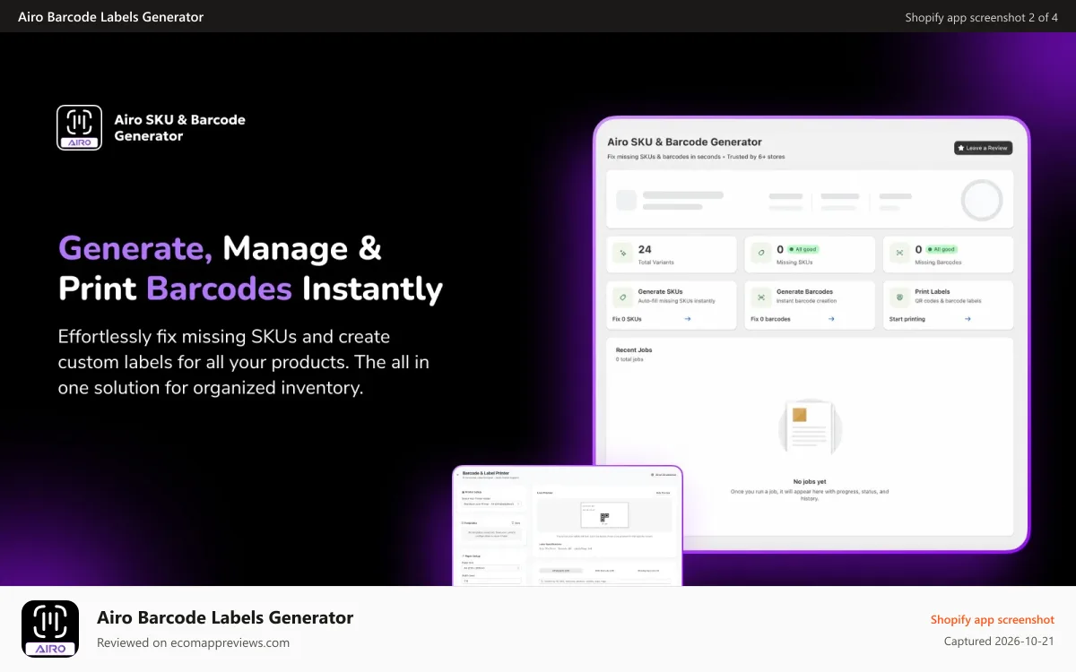Screen dimensions: 1076x672
Task: Click the Barcode & Label Printer window title
Action: 486,473
